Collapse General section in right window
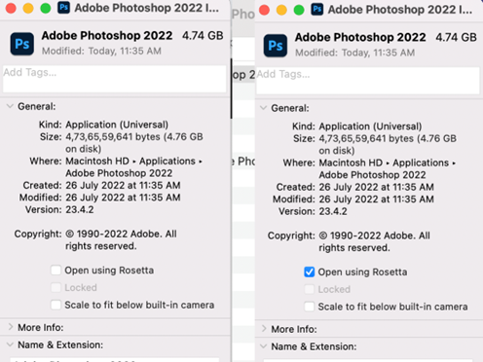This screenshot has height=362, width=483. (264, 108)
